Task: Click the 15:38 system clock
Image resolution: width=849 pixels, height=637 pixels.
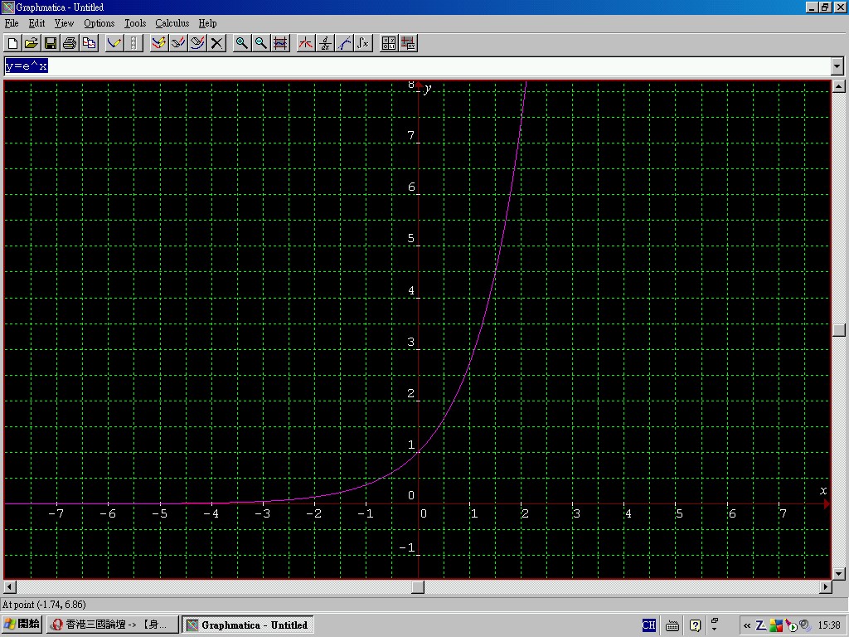Action: [x=829, y=625]
